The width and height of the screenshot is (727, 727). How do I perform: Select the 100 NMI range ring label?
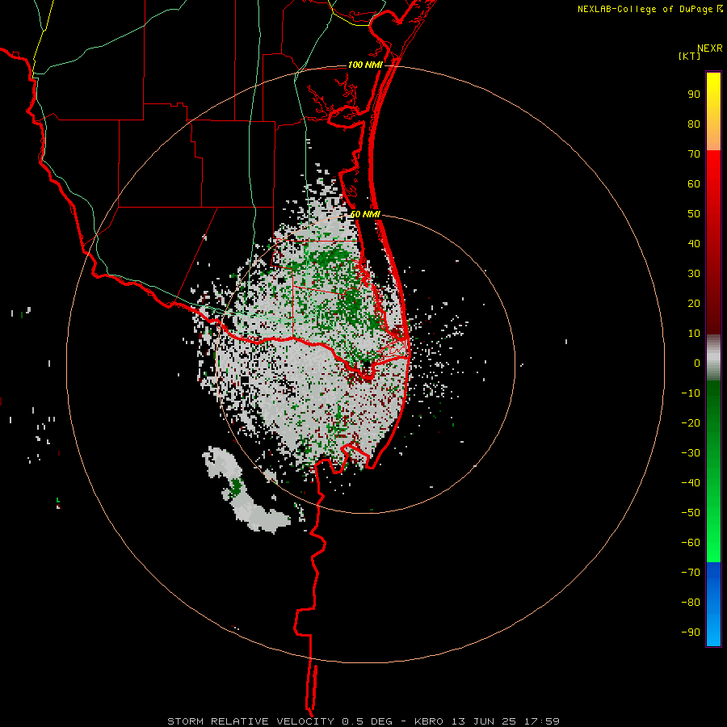365,65
